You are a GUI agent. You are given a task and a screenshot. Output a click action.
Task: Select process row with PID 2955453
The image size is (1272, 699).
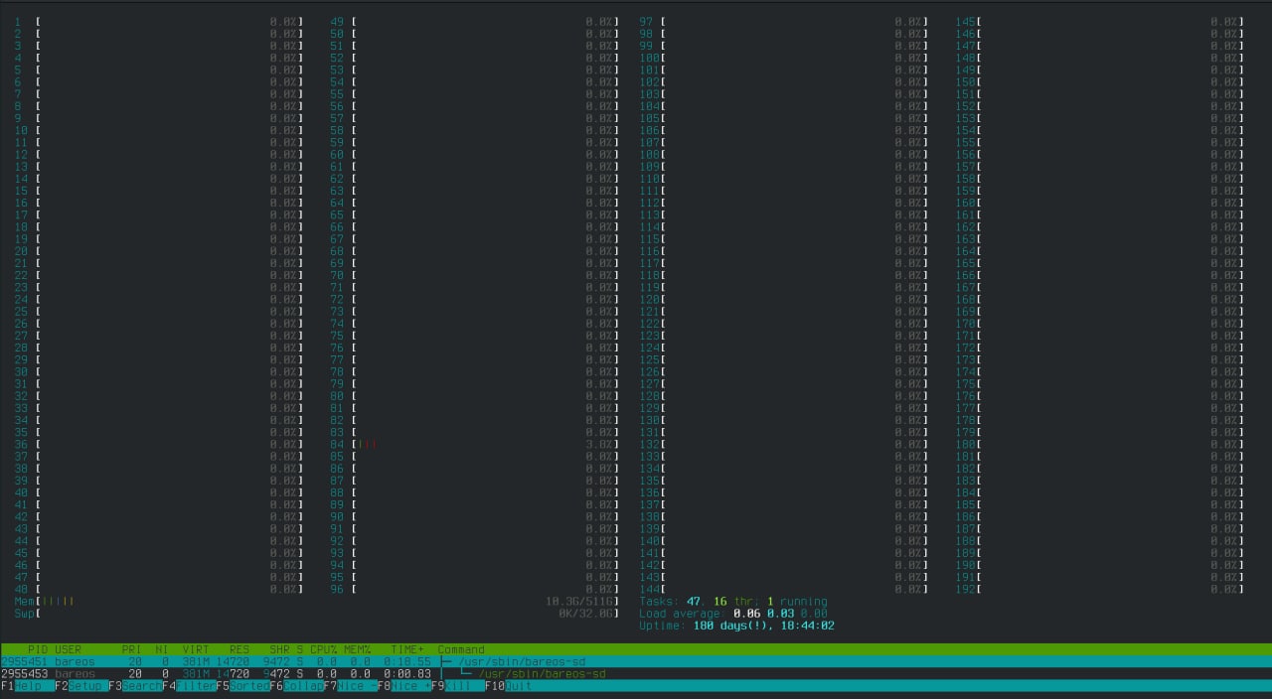636,674
